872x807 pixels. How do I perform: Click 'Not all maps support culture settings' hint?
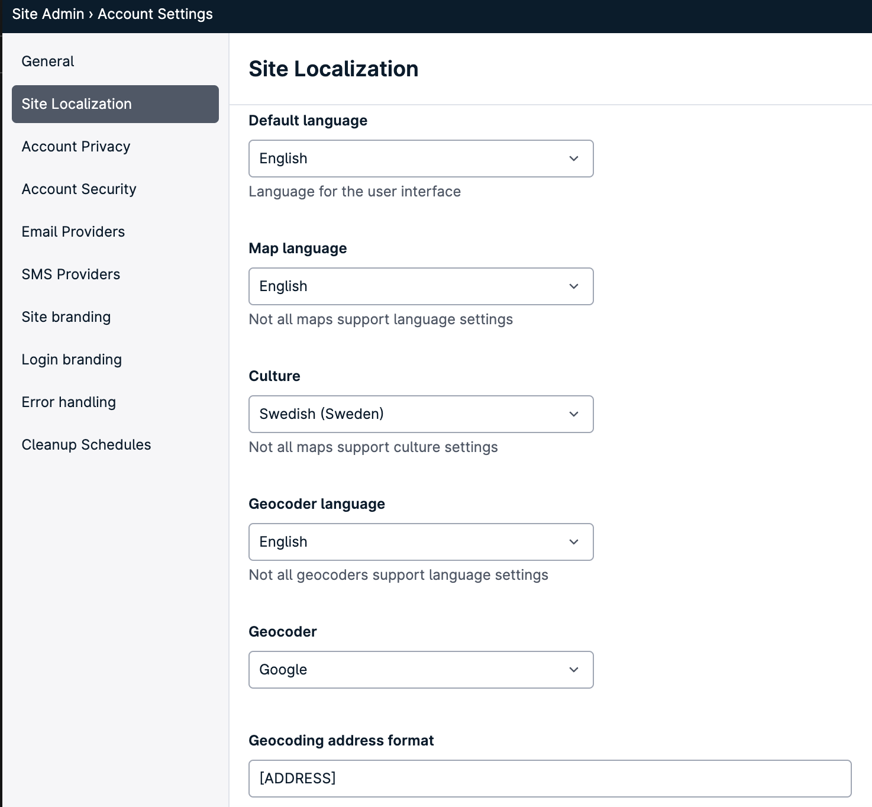pos(373,447)
